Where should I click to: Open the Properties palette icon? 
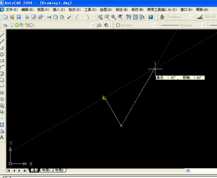(x=128, y=17)
